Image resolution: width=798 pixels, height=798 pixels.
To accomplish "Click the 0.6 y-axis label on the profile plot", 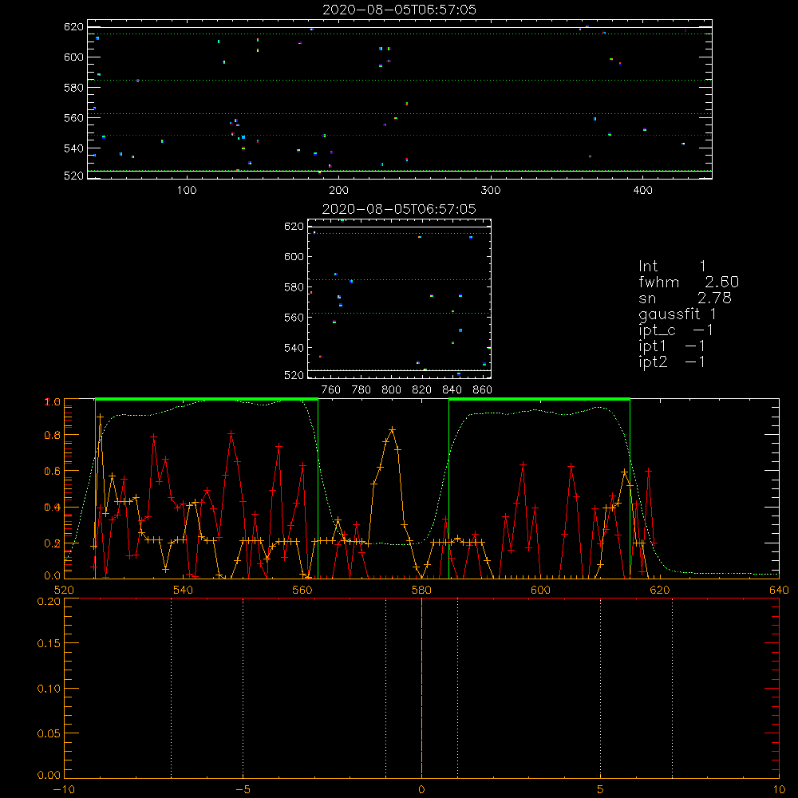I will pos(53,472).
